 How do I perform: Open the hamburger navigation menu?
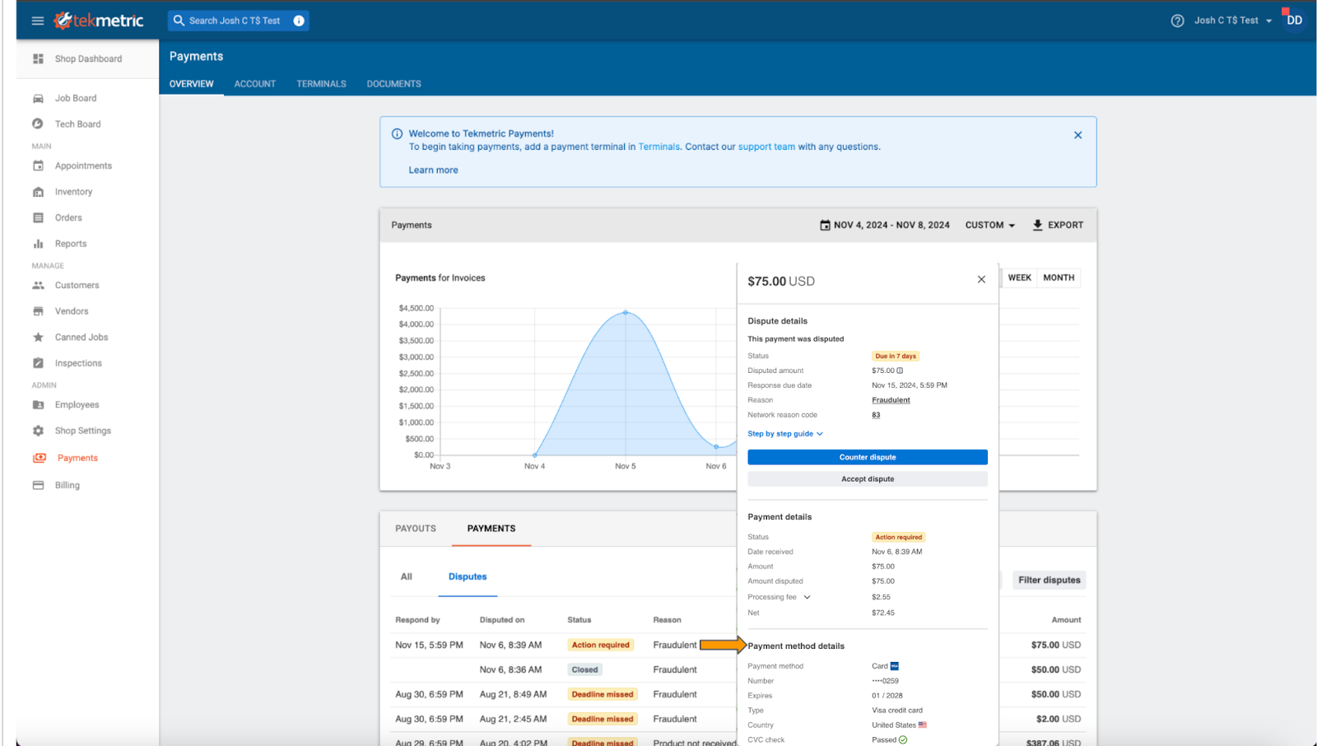pos(38,21)
